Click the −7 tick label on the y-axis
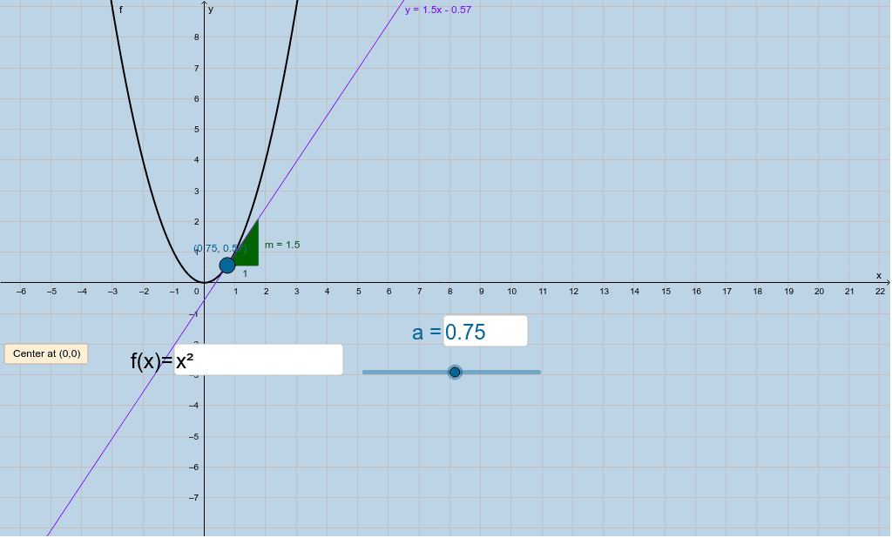Image resolution: width=892 pixels, height=538 pixels. coord(194,498)
